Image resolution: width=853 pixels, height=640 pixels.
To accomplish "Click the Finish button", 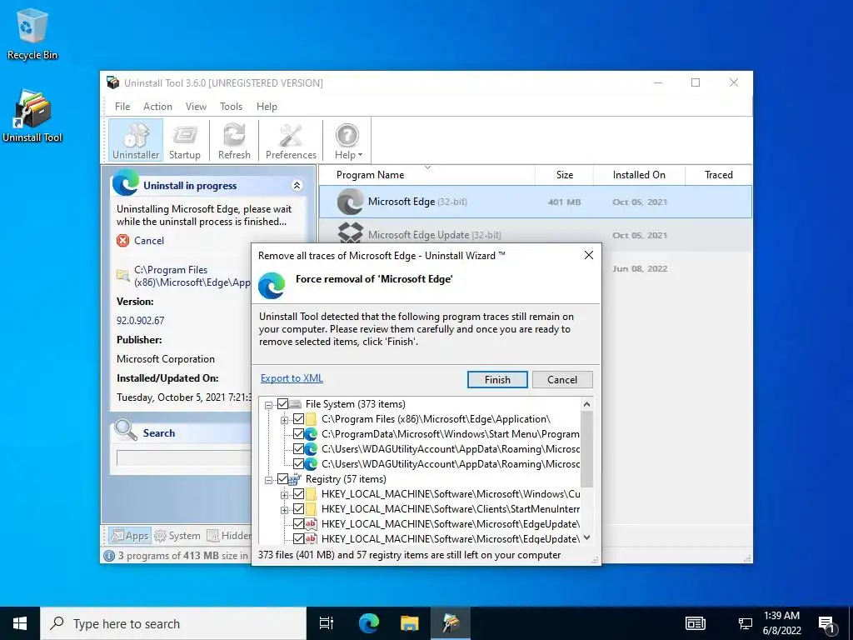I will [x=497, y=380].
